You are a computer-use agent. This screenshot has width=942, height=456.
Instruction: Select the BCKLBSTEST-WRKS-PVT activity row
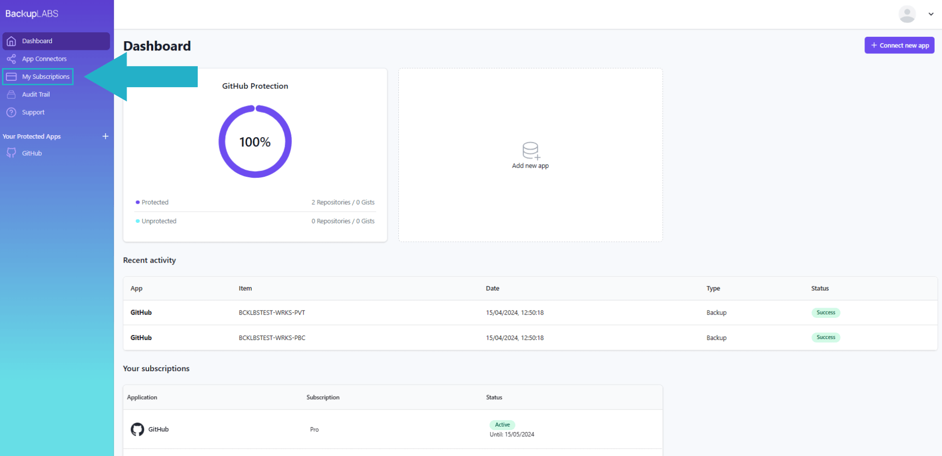[272, 312]
